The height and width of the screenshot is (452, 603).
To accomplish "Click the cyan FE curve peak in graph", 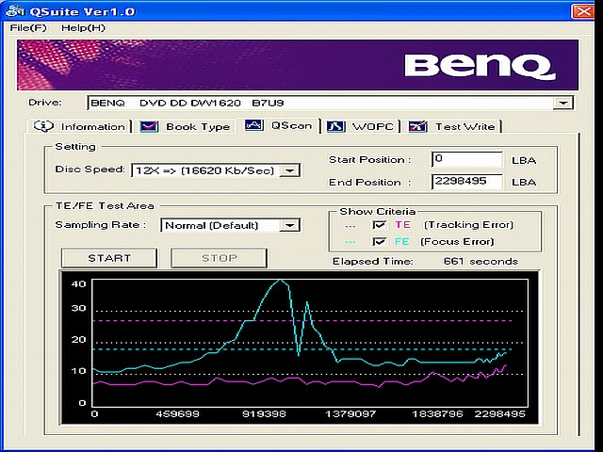I will click(x=281, y=281).
